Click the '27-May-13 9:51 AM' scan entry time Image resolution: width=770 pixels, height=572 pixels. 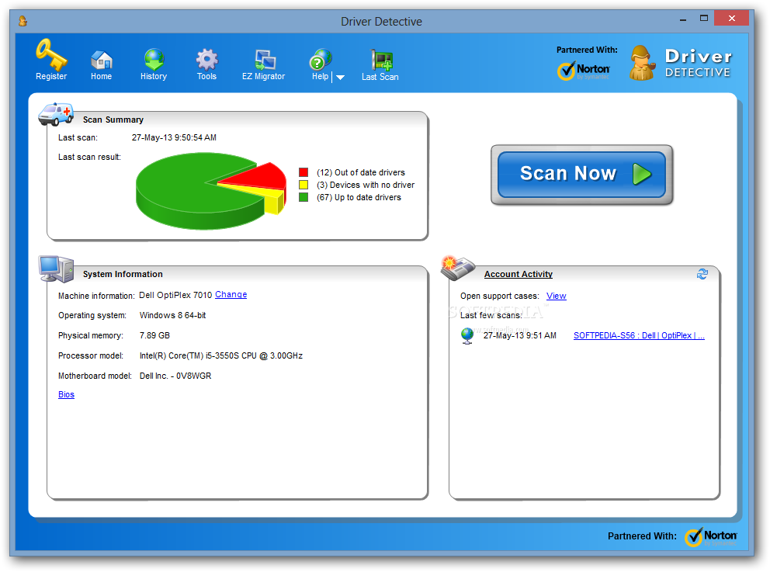click(x=520, y=336)
